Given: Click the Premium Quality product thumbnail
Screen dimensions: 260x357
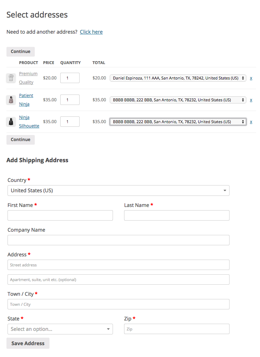Looking at the screenshot, I should coord(11,78).
